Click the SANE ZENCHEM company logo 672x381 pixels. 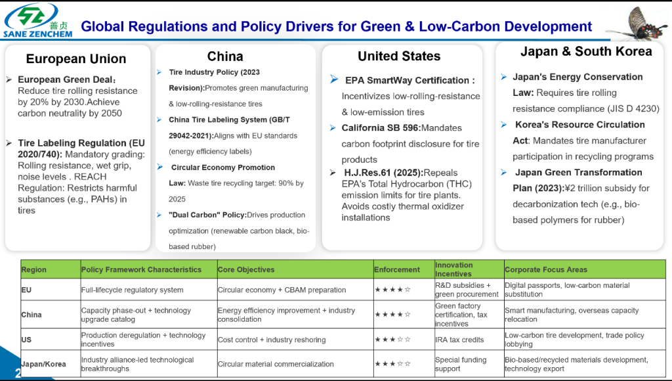point(36,20)
